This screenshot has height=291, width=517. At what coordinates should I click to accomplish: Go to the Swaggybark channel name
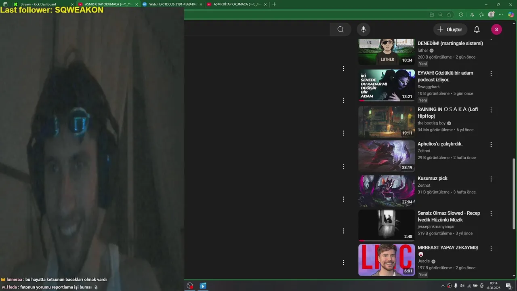pyautogui.click(x=429, y=86)
